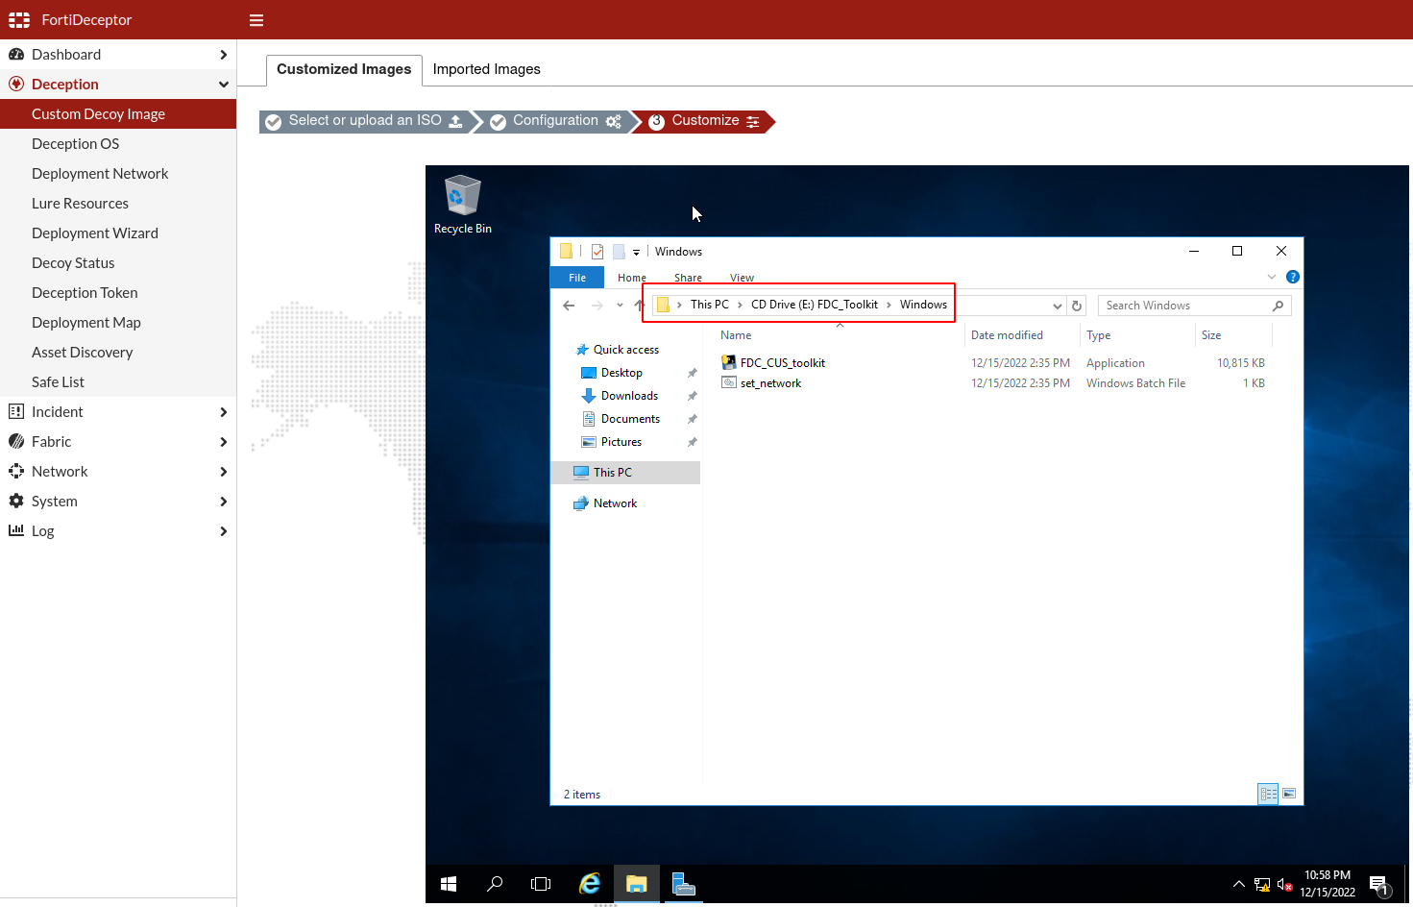Navigate to This PC via breadcrumb
The image size is (1413, 907).
(709, 304)
